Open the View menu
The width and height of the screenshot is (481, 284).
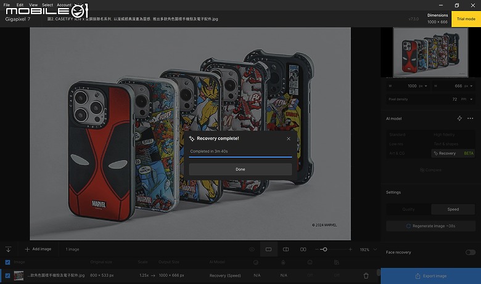coord(33,4)
